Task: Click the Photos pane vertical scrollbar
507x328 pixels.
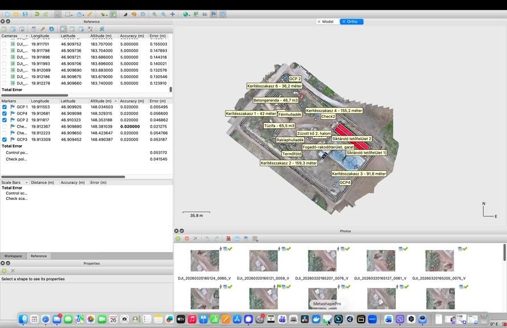Action: click(x=504, y=252)
